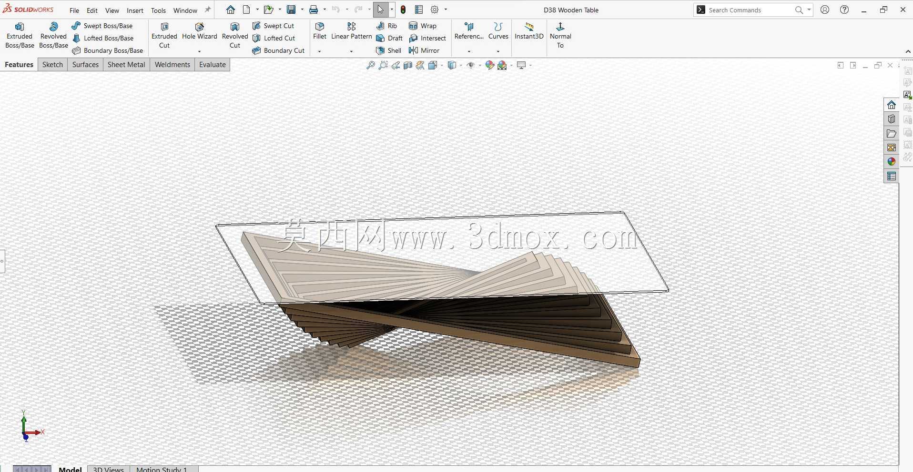Rebuild the model with traffic light icon

403,10
